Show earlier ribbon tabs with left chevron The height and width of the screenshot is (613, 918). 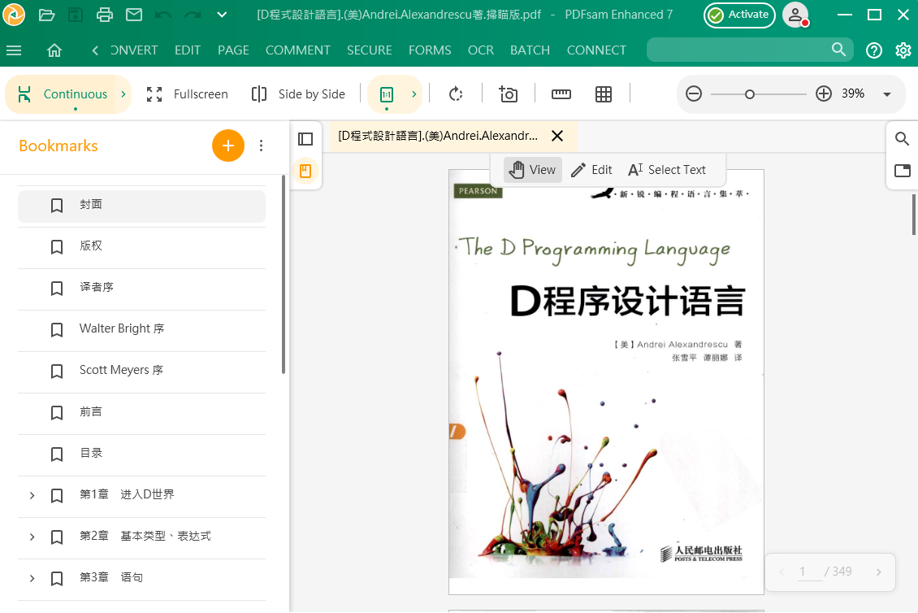(95, 50)
